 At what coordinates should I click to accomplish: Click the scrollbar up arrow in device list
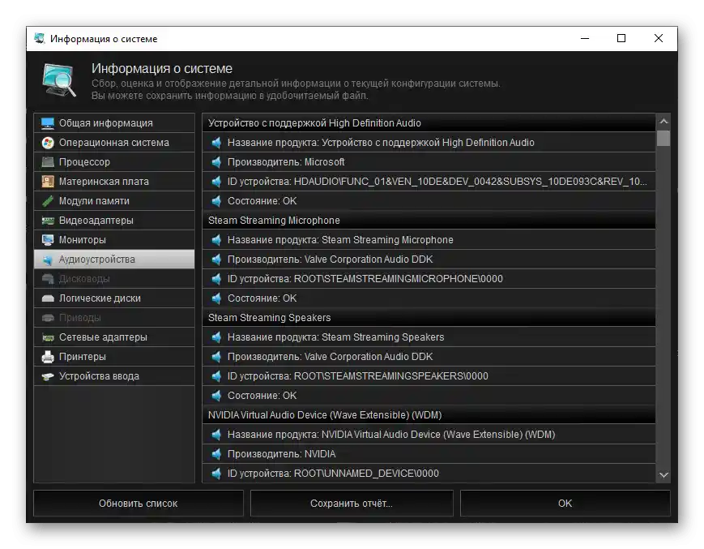[x=663, y=122]
